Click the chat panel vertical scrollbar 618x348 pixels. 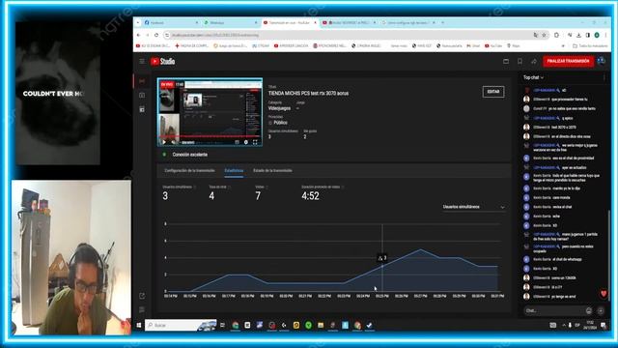(x=608, y=256)
